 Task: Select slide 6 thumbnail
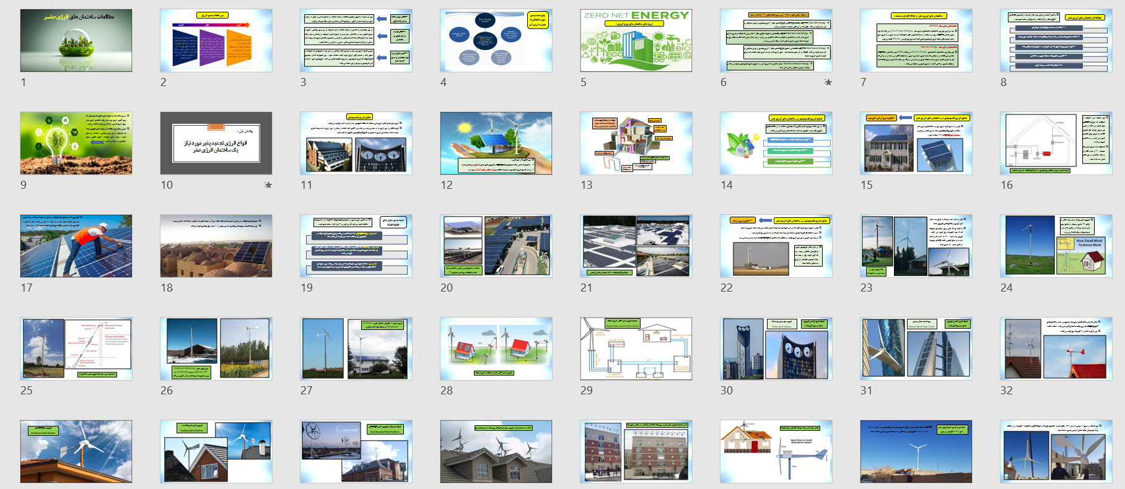point(776,40)
